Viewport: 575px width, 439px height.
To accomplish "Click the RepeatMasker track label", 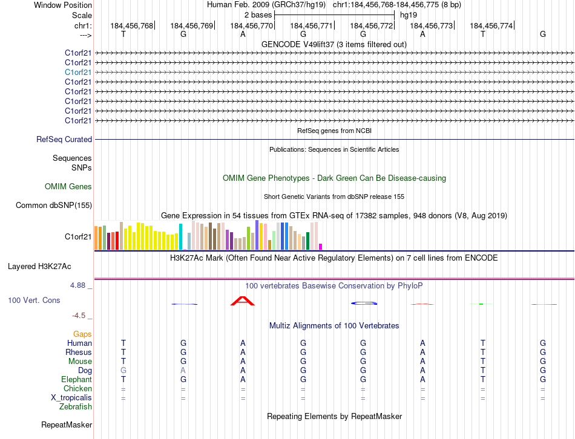I will click(67, 425).
